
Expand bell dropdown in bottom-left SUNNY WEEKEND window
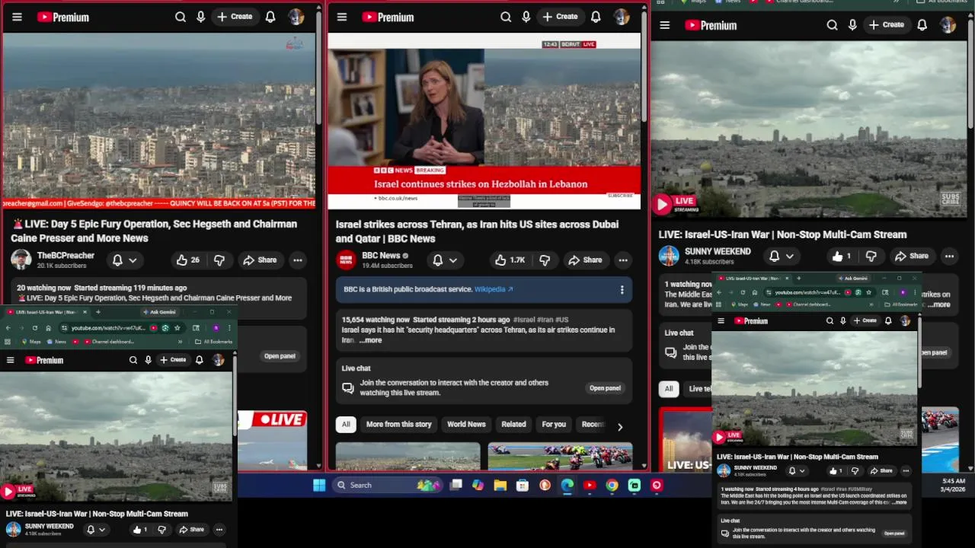point(101,530)
